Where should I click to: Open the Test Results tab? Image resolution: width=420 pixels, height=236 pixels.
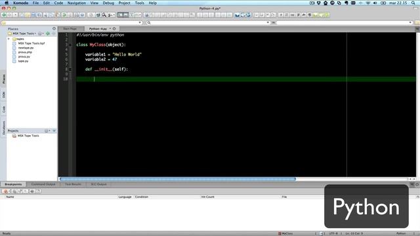(x=73, y=184)
